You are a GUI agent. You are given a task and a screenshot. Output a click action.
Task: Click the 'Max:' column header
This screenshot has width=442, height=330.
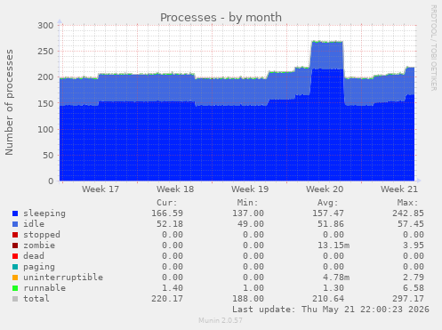(407, 203)
